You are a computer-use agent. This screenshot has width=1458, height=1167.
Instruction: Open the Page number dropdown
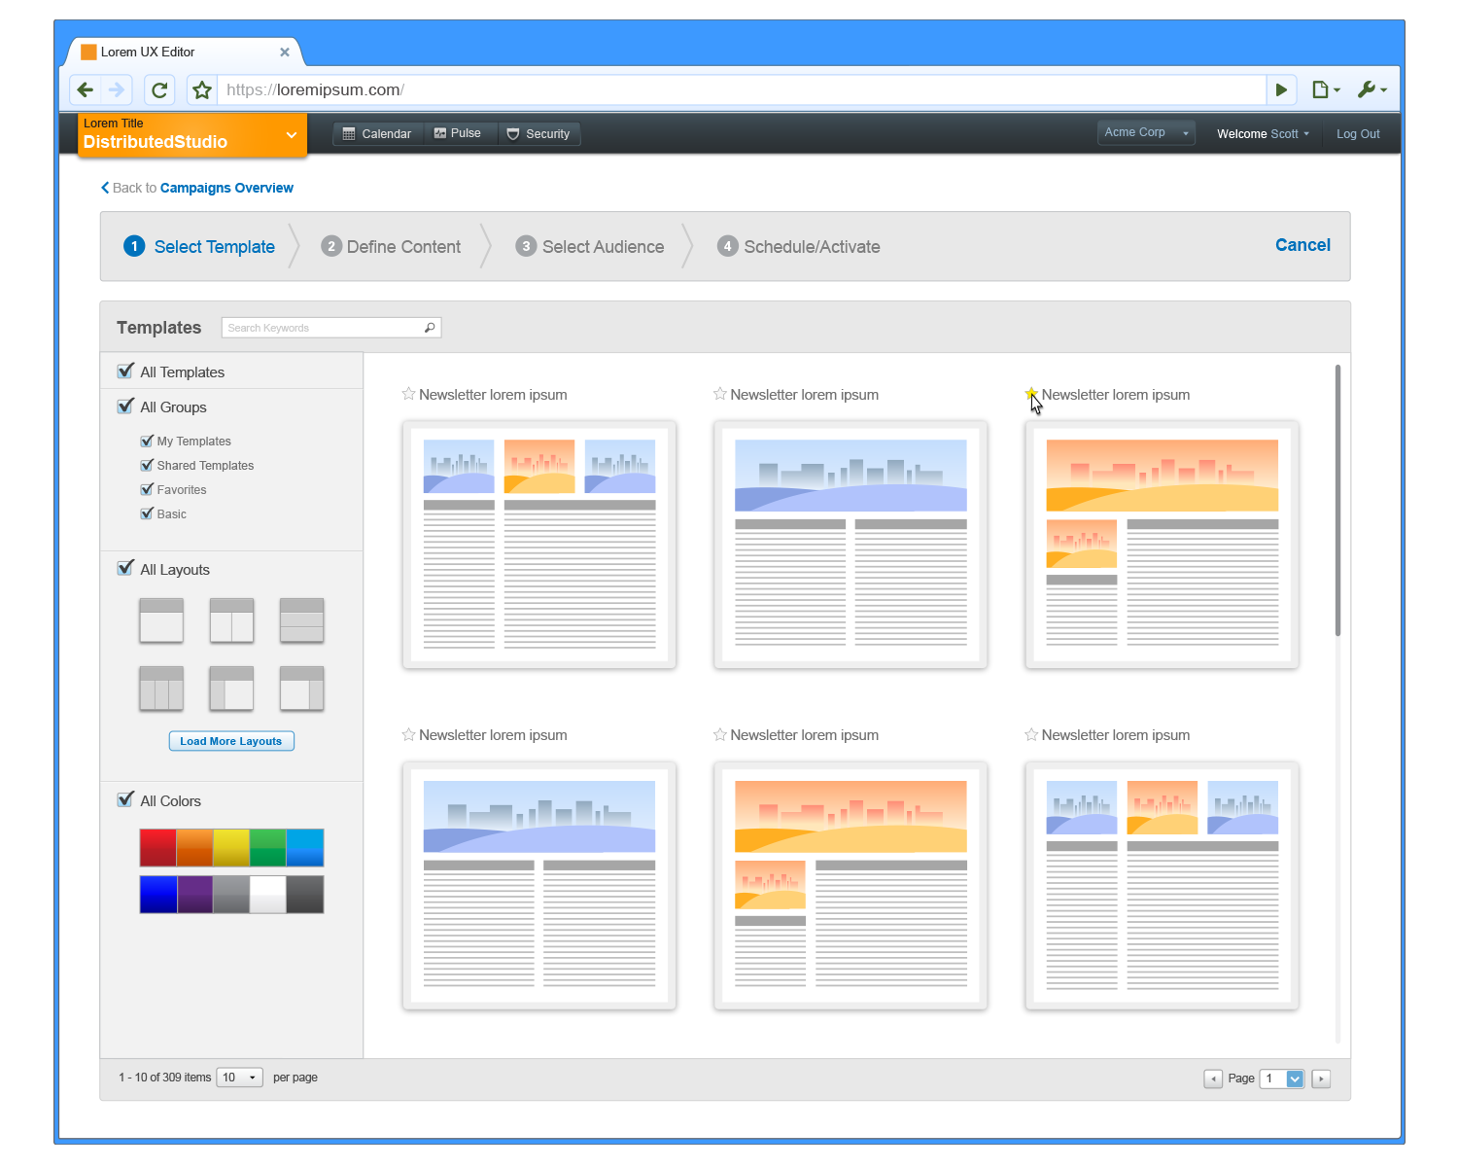tap(1282, 1079)
